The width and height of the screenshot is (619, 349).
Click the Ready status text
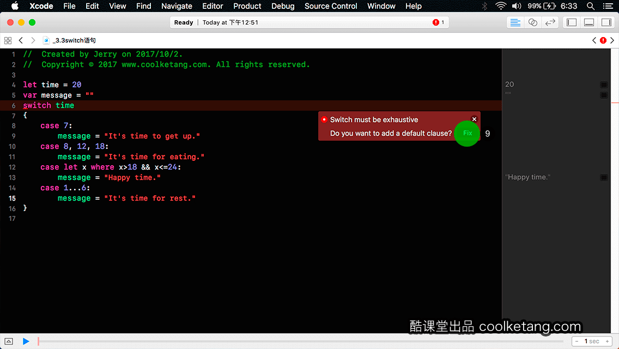pos(184,22)
